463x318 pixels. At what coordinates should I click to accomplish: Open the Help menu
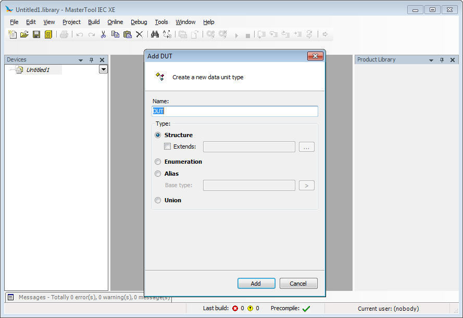click(208, 22)
